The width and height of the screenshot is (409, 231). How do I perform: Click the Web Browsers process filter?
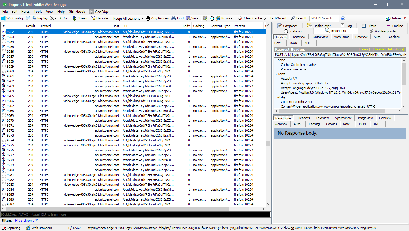tap(39, 228)
